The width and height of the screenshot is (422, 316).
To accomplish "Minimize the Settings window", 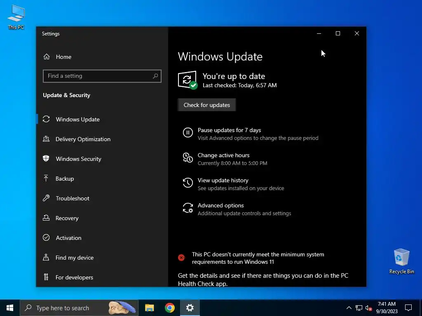I will coord(319,33).
